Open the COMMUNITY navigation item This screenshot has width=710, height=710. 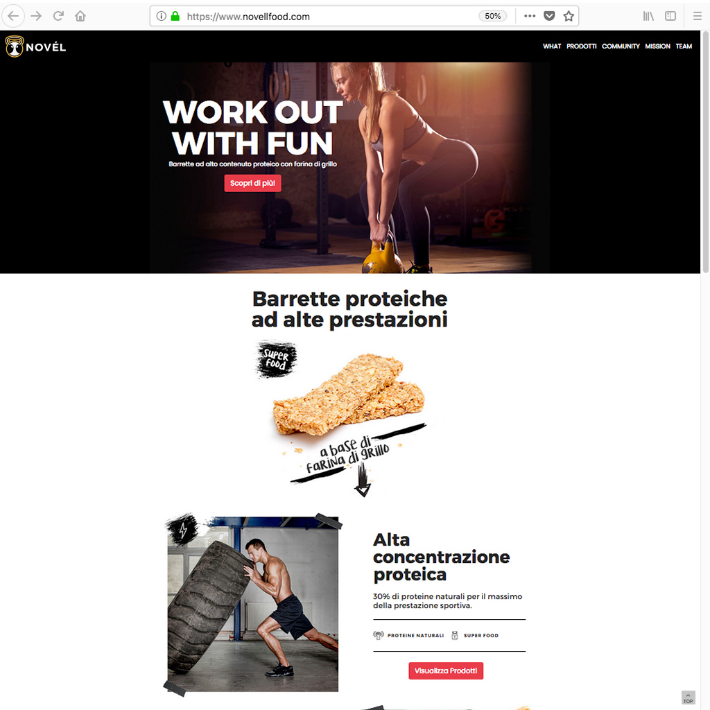pos(621,46)
